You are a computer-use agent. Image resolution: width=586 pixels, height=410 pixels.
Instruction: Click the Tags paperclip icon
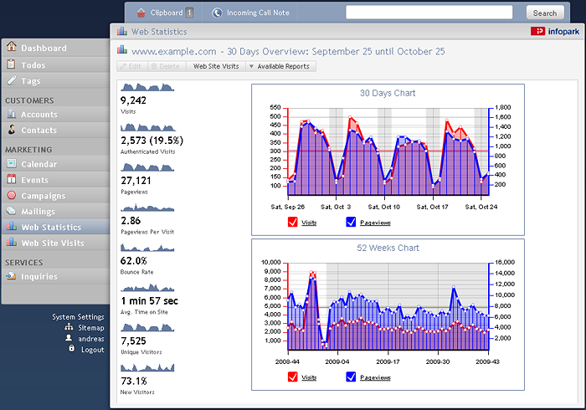(12, 80)
